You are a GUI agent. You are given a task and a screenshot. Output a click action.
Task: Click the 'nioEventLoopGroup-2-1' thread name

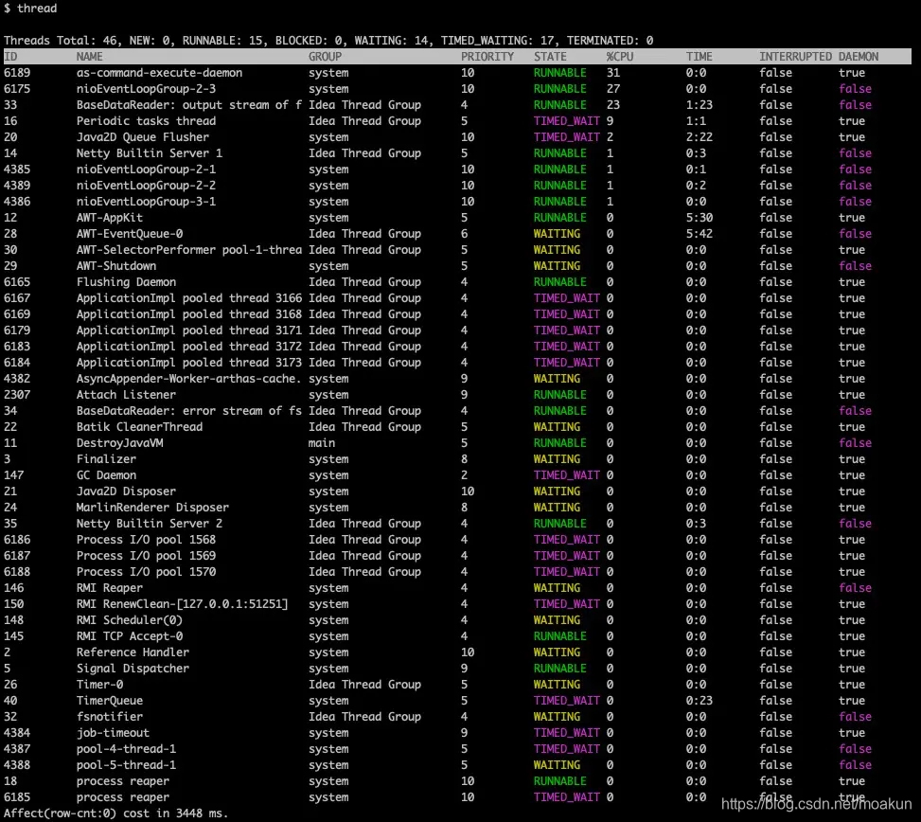[146, 170]
